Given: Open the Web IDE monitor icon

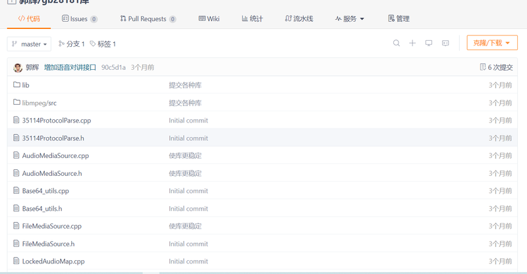Looking at the screenshot, I should pyautogui.click(x=429, y=43).
